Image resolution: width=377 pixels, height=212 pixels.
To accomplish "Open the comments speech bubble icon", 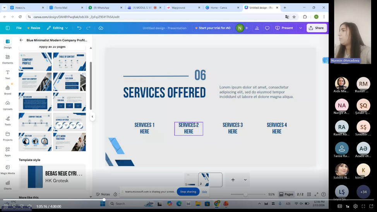I will point(267,28).
